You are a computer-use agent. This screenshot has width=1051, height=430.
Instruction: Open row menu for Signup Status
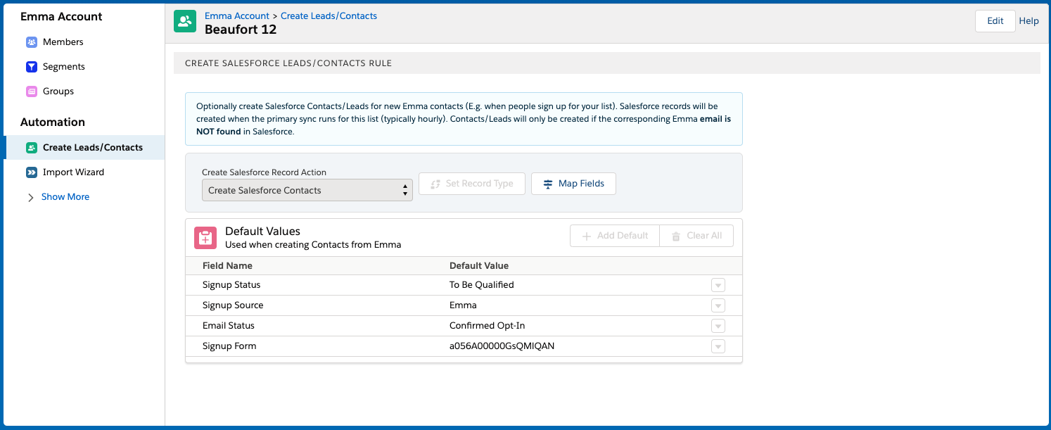click(x=718, y=285)
